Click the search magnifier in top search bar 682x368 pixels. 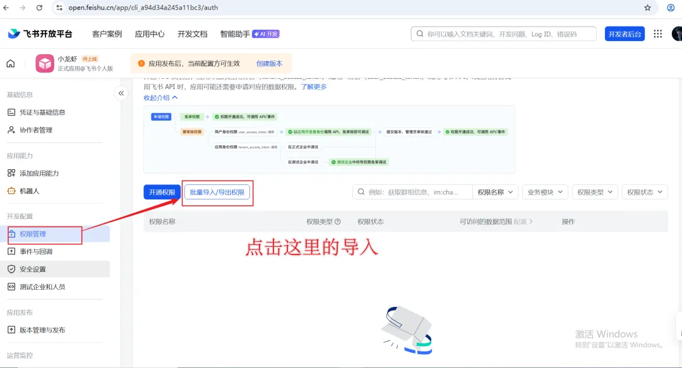(420, 33)
